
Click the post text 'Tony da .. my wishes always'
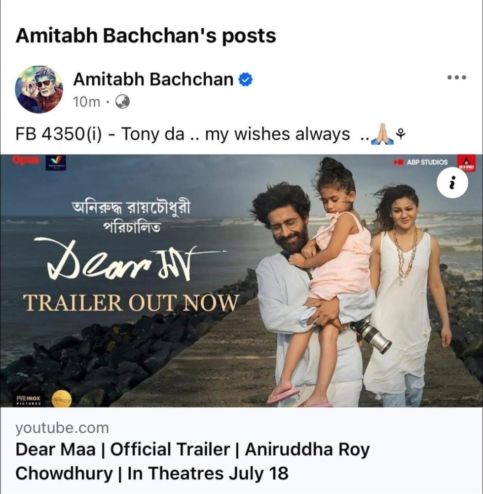click(x=236, y=134)
